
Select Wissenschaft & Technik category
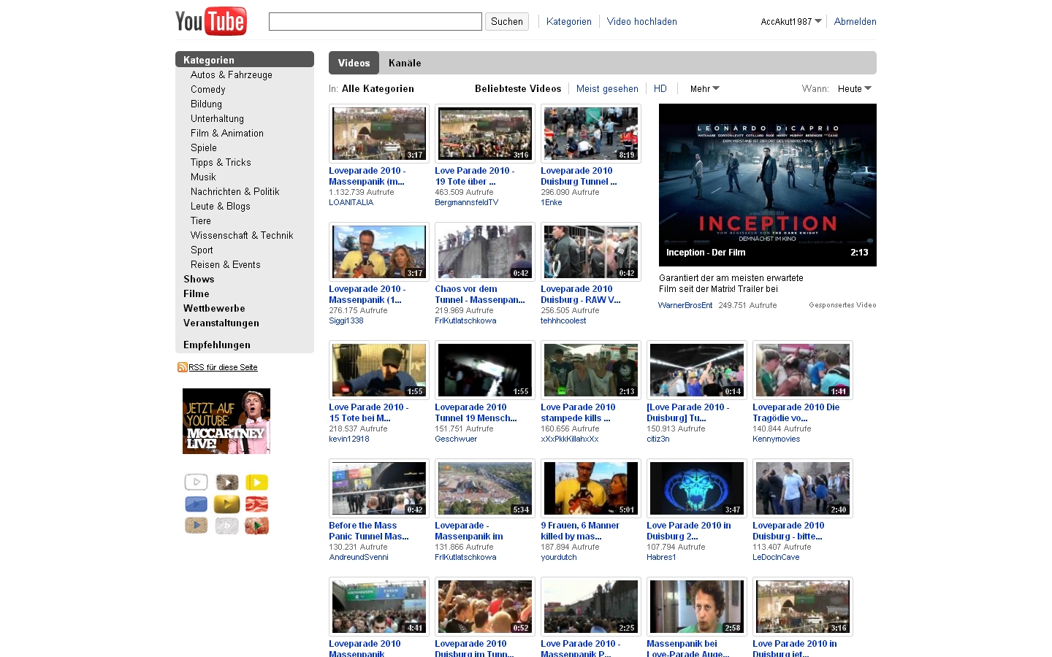pyautogui.click(x=242, y=235)
